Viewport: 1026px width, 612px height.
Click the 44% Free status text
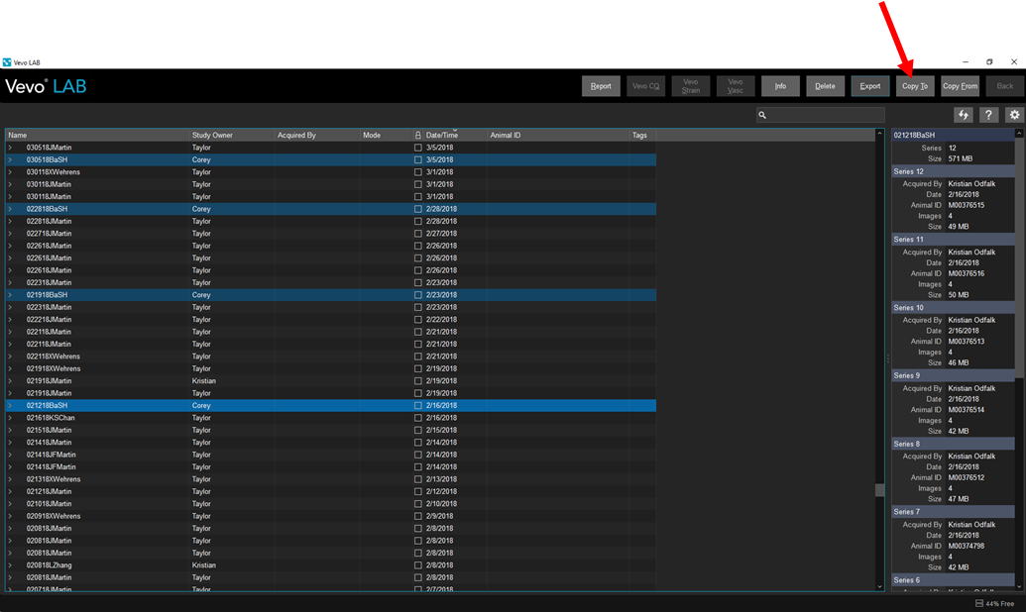pyautogui.click(x=1000, y=604)
